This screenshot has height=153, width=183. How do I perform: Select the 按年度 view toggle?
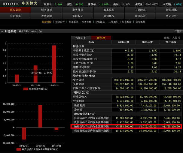point(101,38)
